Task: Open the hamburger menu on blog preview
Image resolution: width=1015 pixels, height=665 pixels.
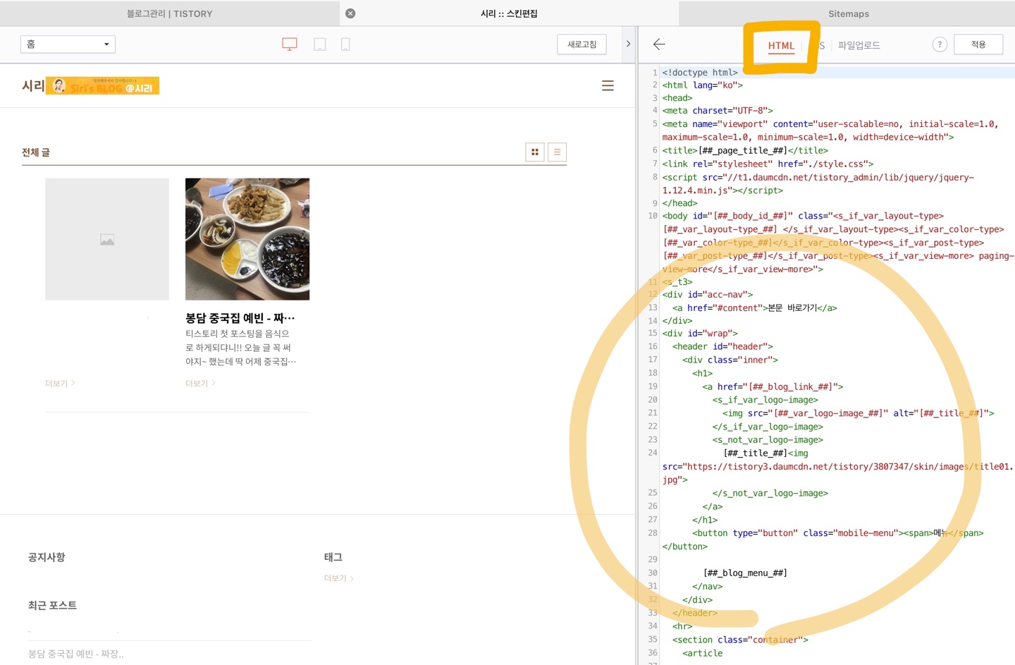Action: click(x=608, y=85)
